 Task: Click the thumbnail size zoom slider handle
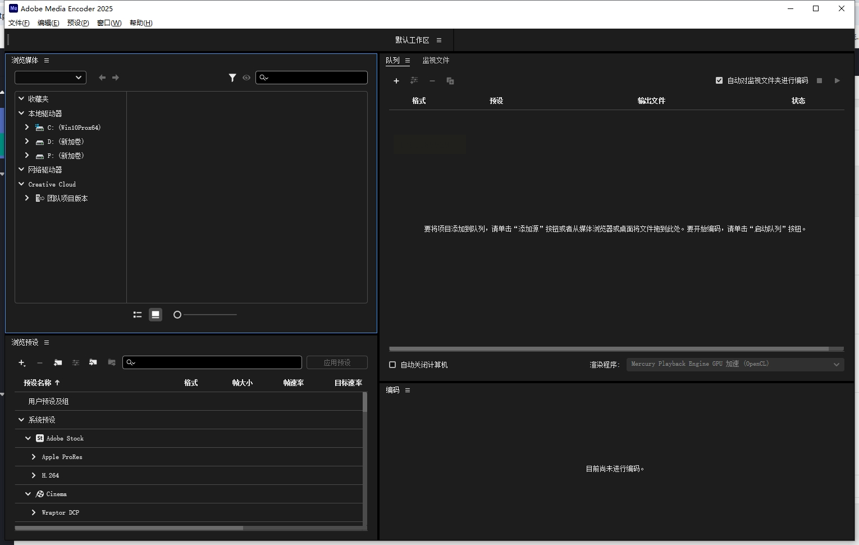click(x=177, y=315)
